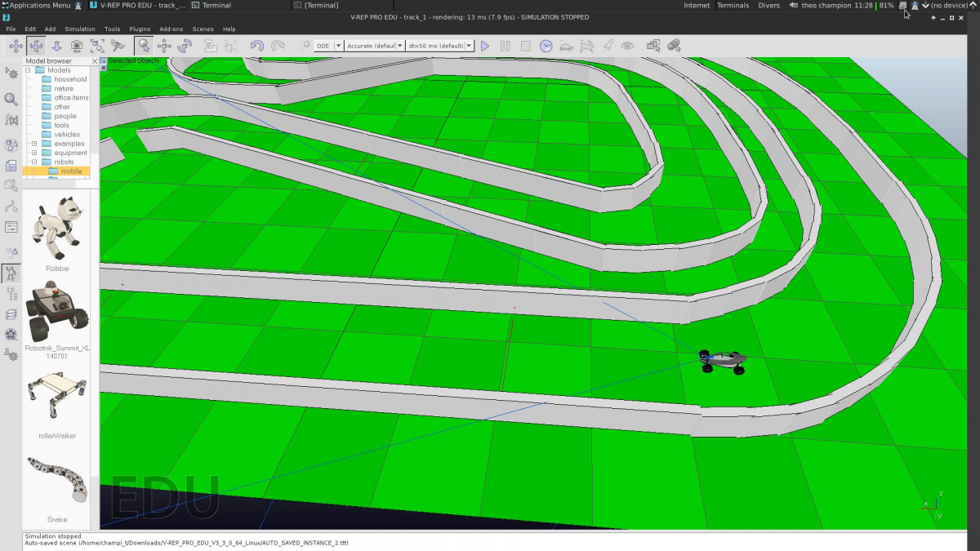980x551 pixels.
Task: Select the object rotate tool
Action: [x=185, y=47]
